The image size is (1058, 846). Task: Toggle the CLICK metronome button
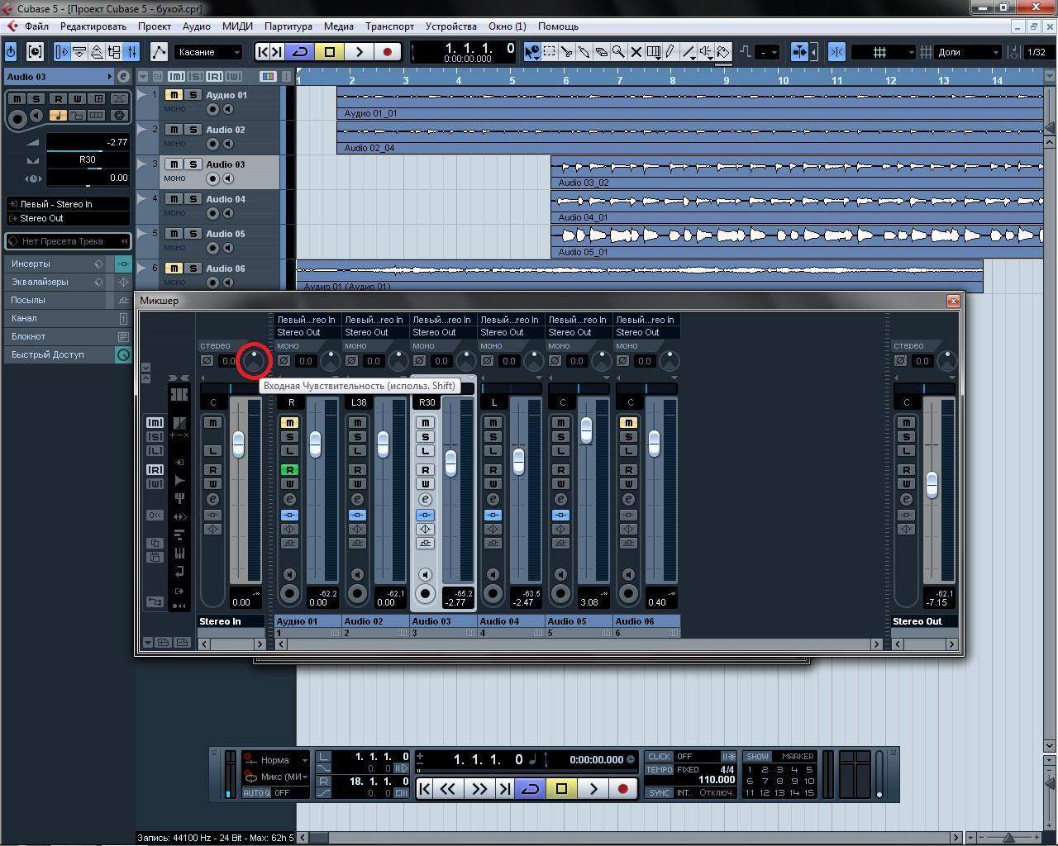(x=659, y=757)
